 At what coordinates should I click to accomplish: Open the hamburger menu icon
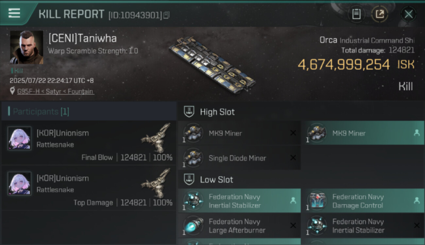[14, 13]
